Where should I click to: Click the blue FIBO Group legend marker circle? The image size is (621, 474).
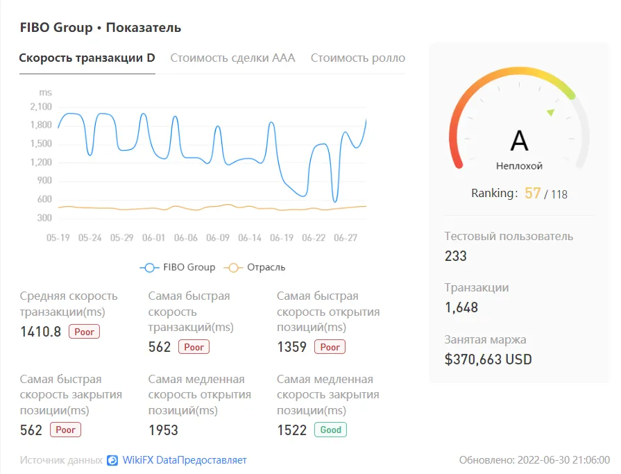[x=149, y=268]
